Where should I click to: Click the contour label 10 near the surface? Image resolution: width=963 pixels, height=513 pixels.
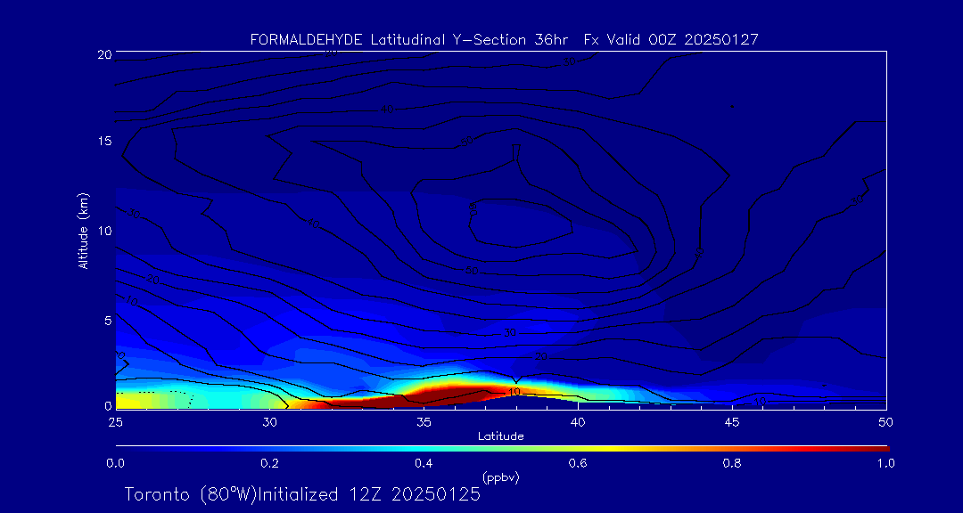tap(514, 392)
